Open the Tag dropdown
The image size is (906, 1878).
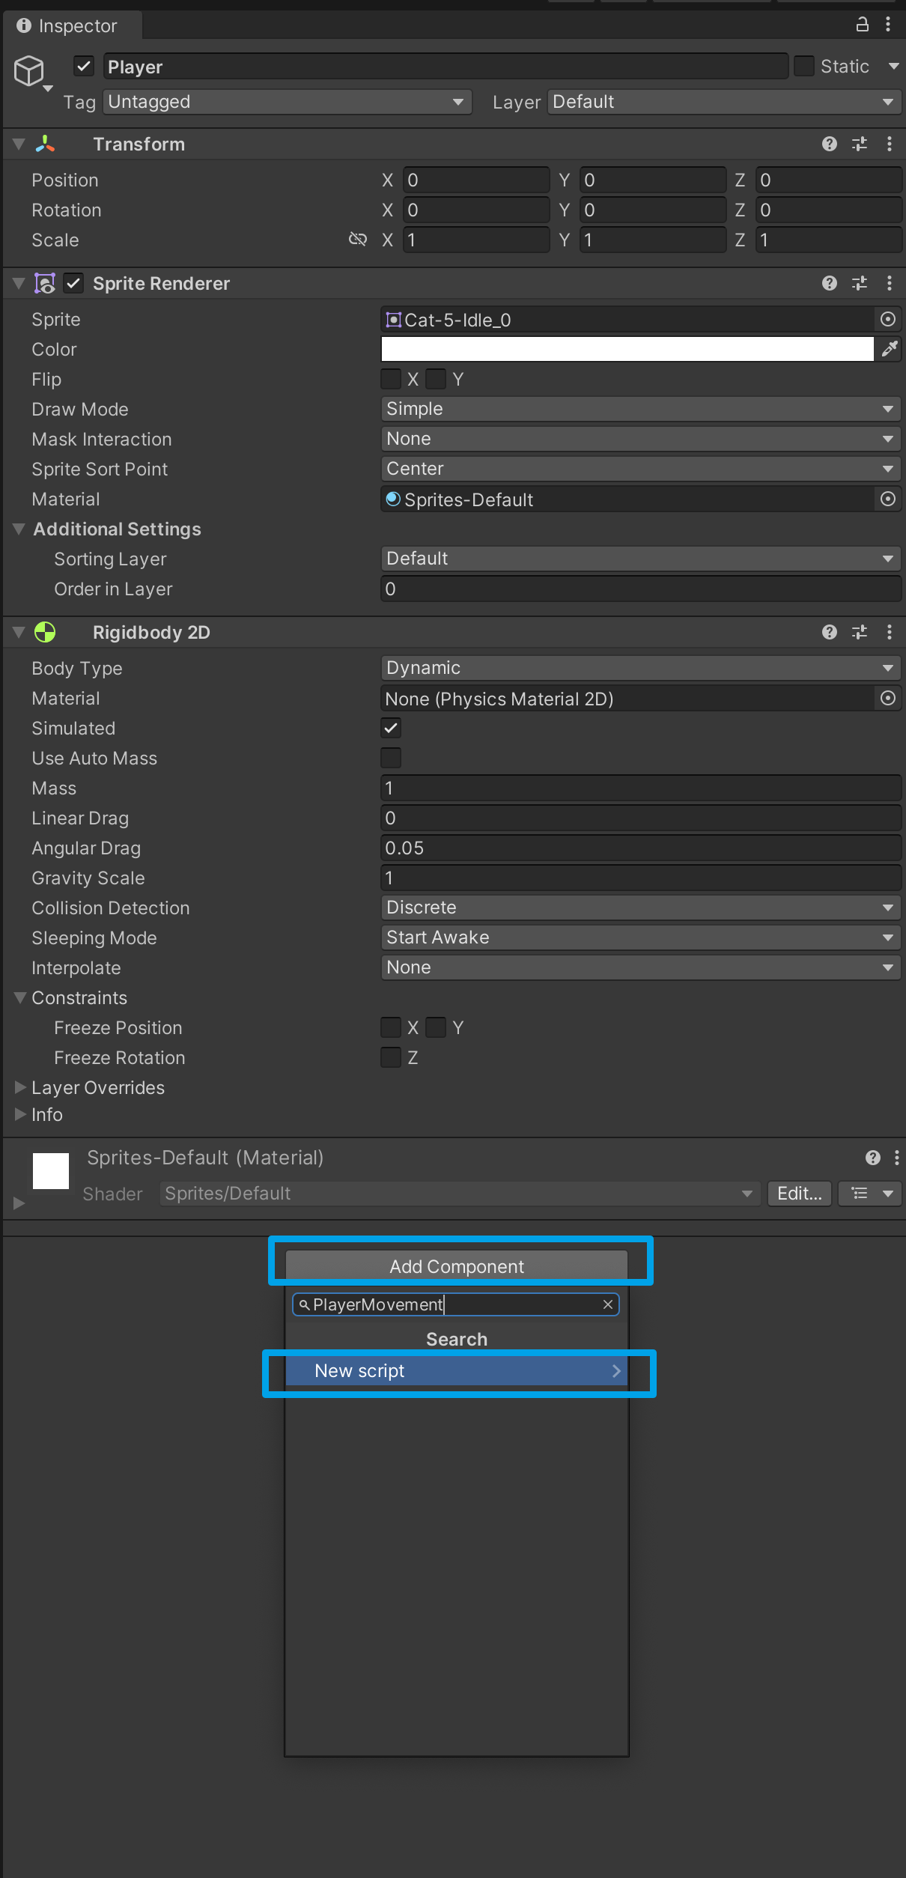288,102
